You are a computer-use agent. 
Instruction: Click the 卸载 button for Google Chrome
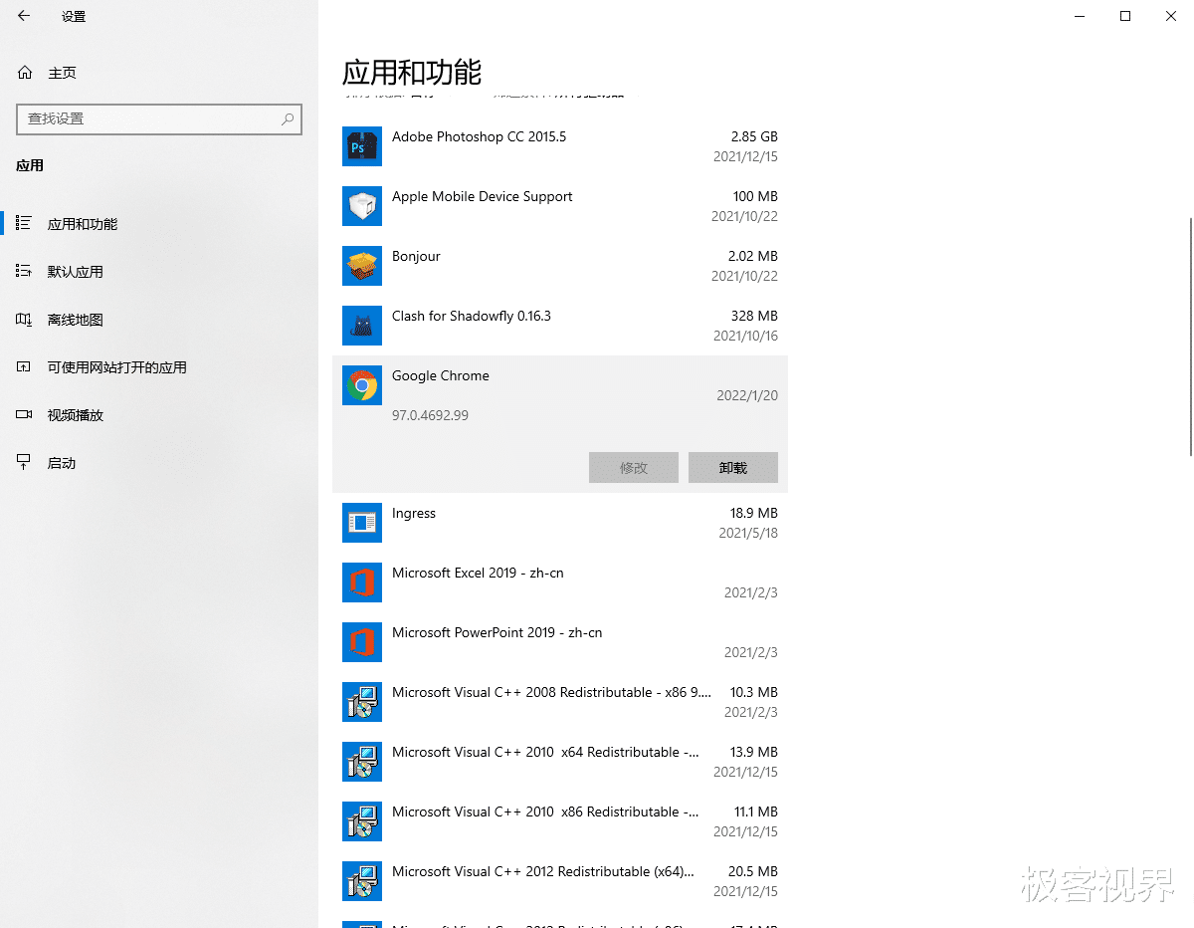(733, 467)
